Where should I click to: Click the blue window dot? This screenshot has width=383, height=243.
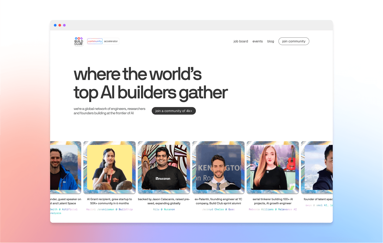pos(55,25)
